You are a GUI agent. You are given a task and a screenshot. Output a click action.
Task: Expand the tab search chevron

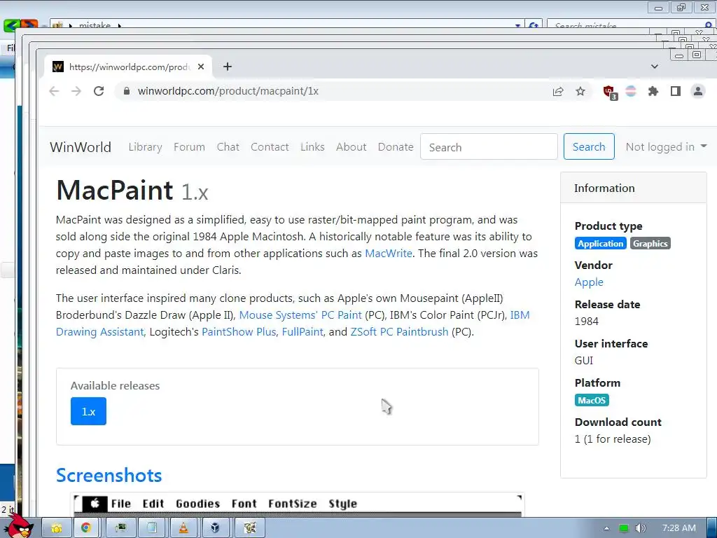[x=655, y=67]
